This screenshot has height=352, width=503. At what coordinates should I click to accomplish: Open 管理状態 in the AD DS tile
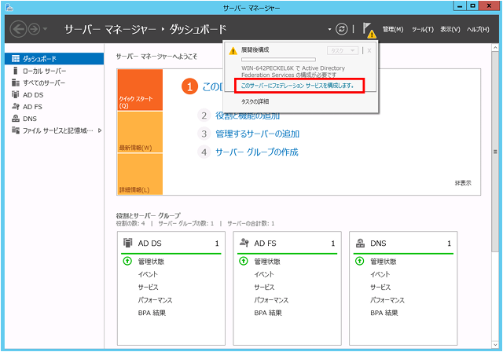tap(151, 262)
